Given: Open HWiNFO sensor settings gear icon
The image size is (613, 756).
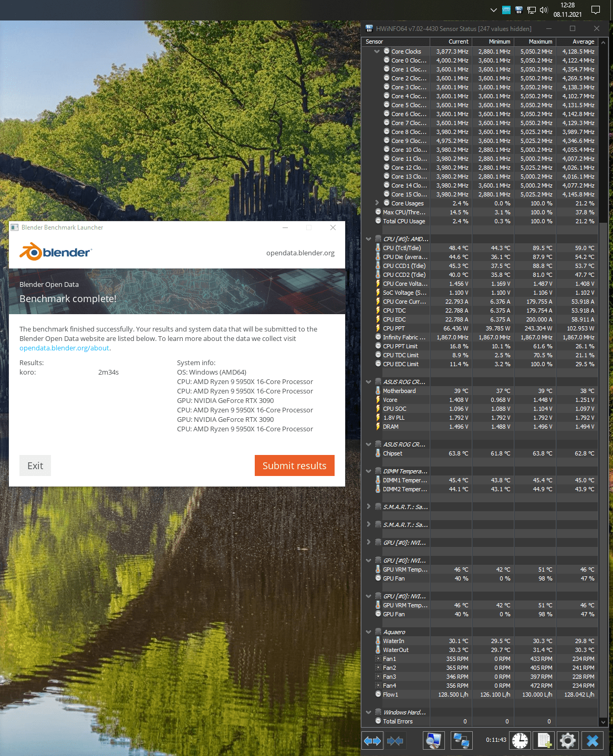Looking at the screenshot, I should pos(568,741).
